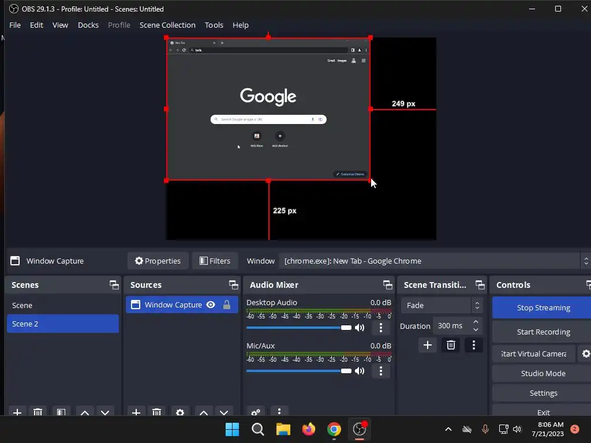Open selected source properties gear
Image resolution: width=591 pixels, height=443 pixels.
pos(180,412)
